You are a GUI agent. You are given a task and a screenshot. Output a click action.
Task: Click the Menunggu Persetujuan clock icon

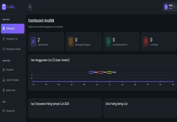(x=71, y=41)
